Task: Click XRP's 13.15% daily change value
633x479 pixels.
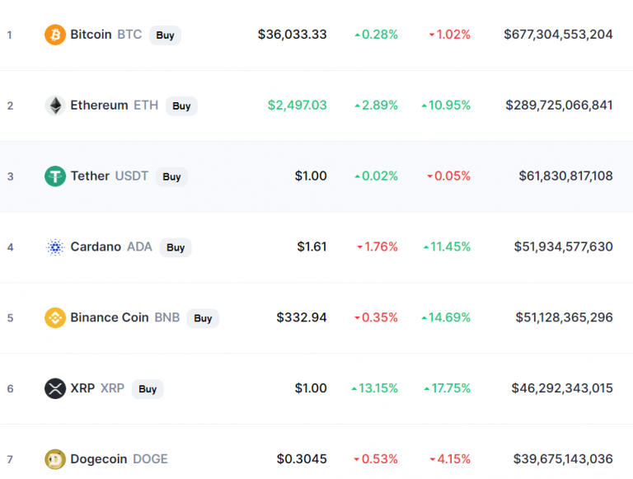Action: [375, 388]
